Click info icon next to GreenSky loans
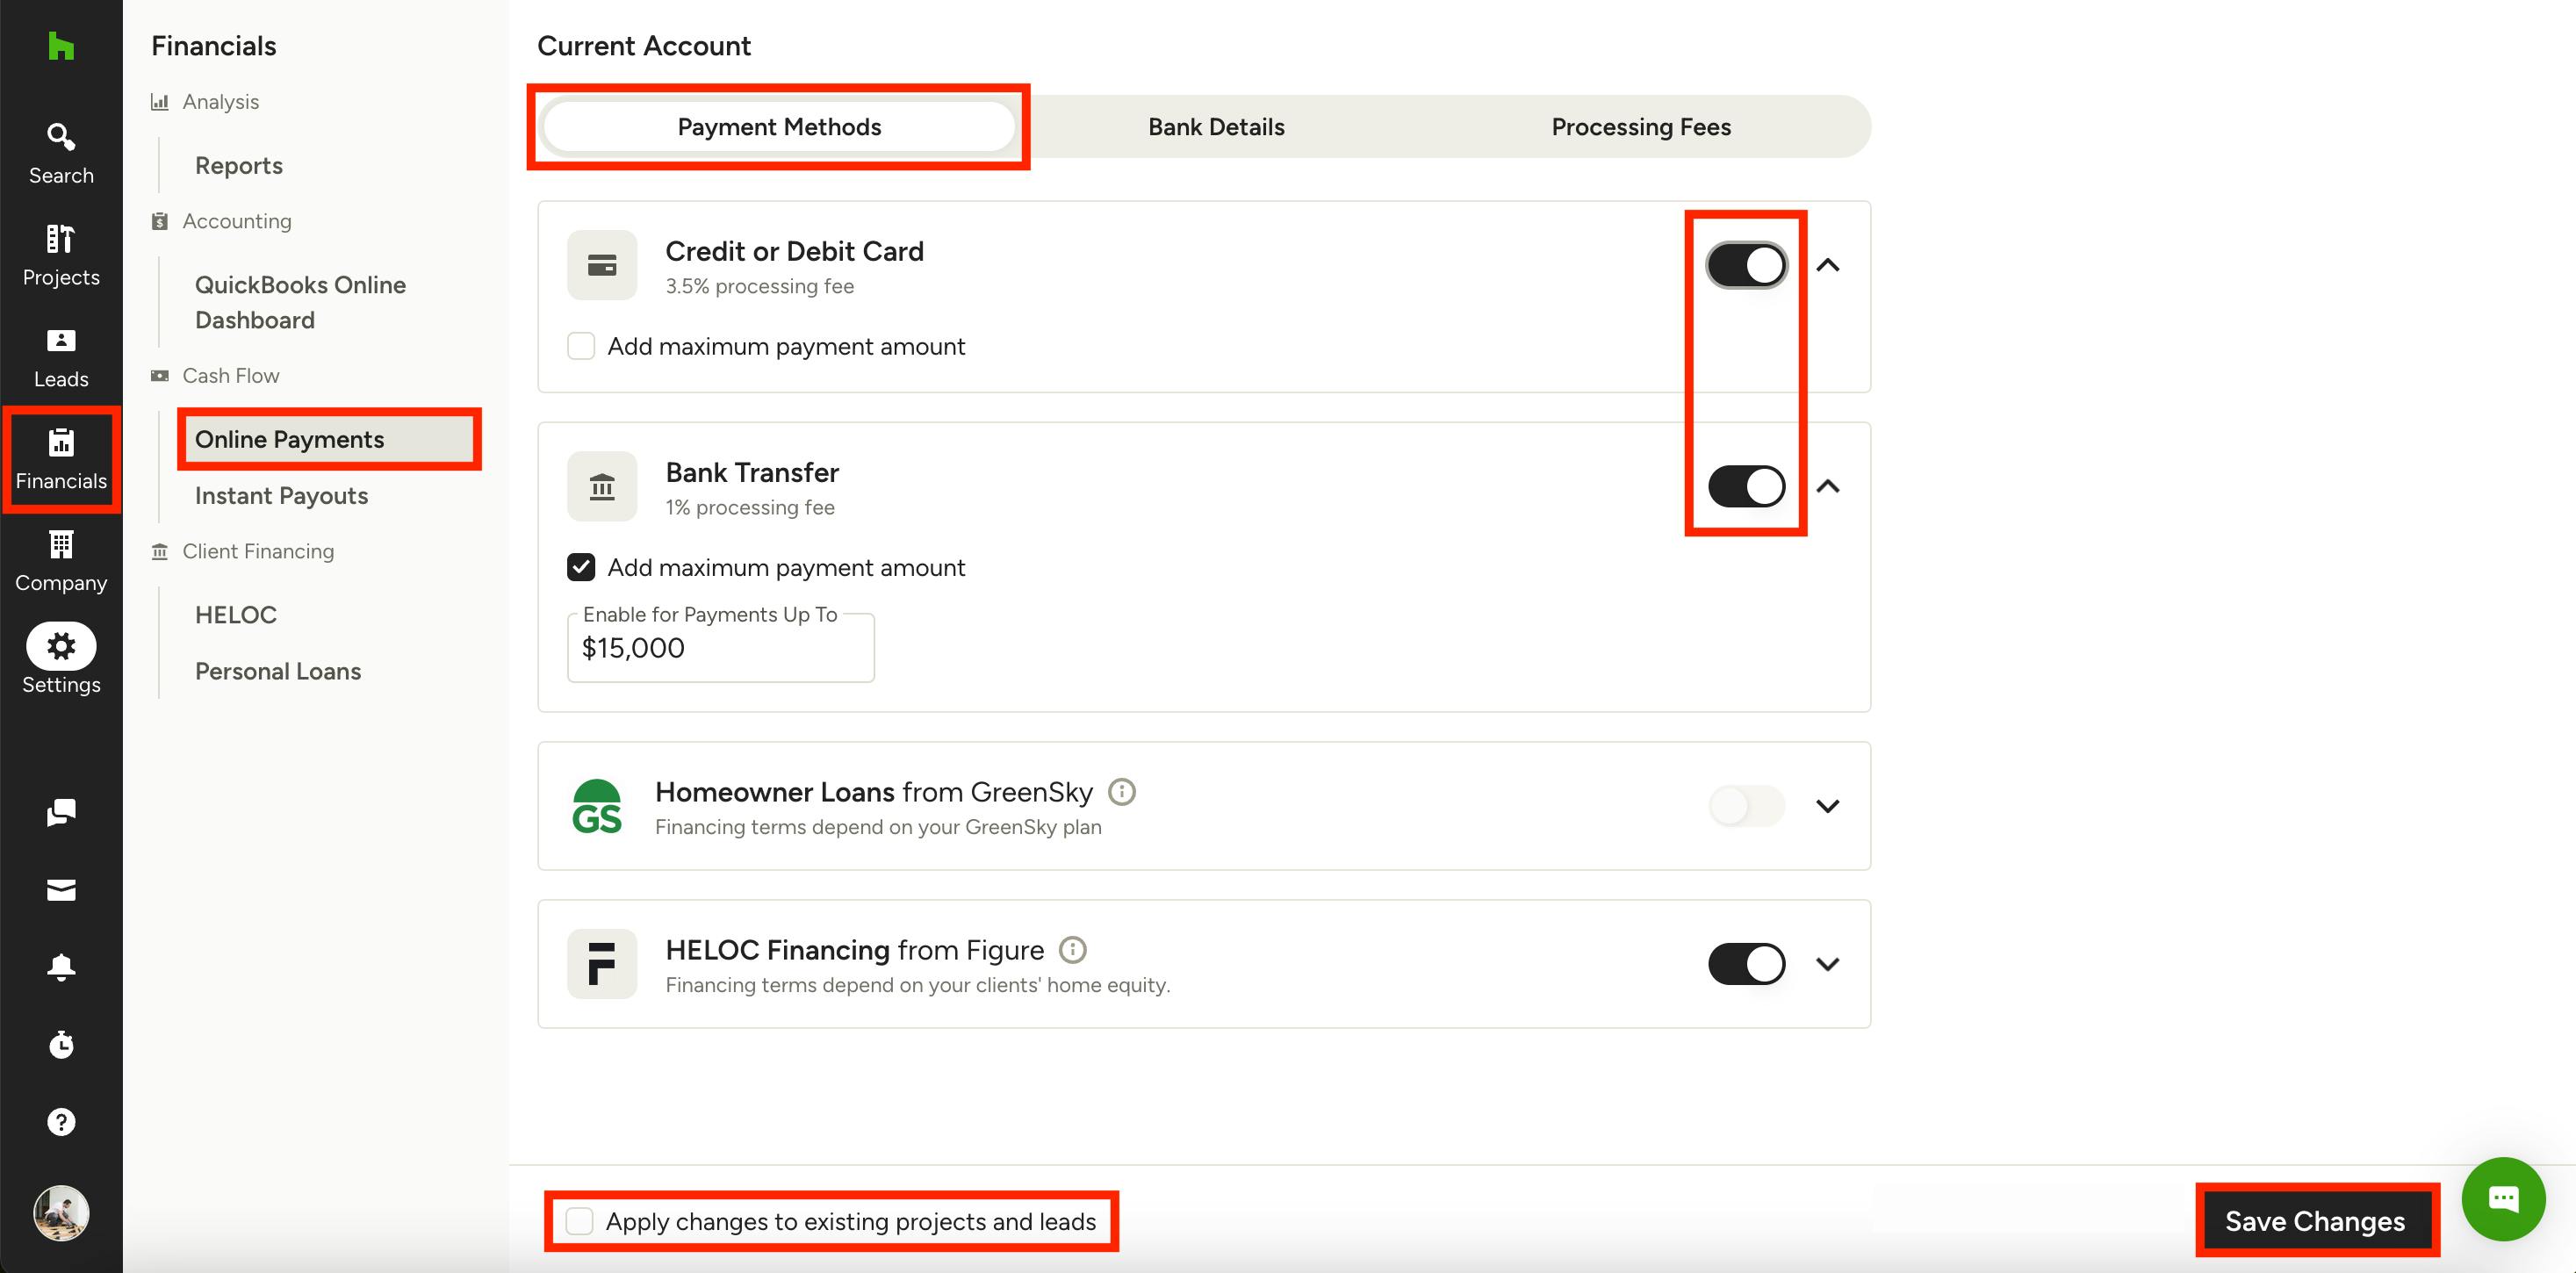The height and width of the screenshot is (1273, 2576). pos(1122,792)
